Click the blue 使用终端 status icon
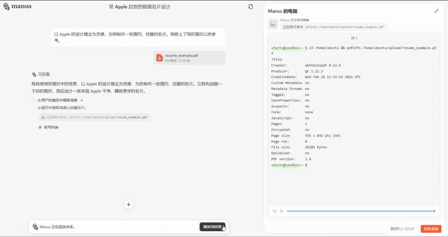The height and width of the screenshot is (237, 448). tap(40, 127)
